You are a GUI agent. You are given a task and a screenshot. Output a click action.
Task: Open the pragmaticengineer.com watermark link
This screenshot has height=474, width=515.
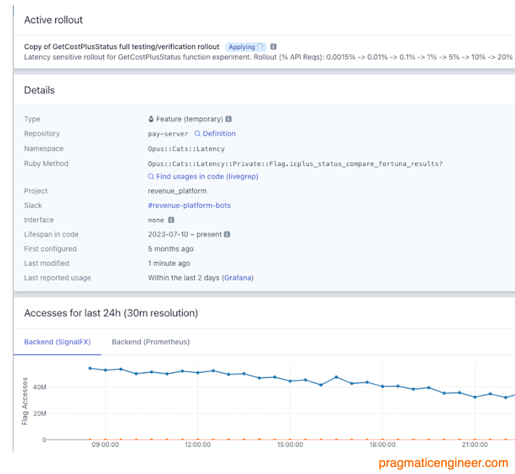click(443, 463)
